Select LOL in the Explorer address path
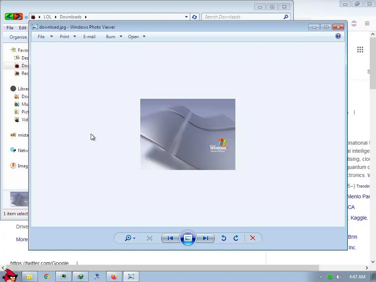 (x=47, y=17)
